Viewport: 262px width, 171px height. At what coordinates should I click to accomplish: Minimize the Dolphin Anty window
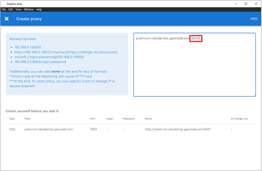[x=236, y=4]
